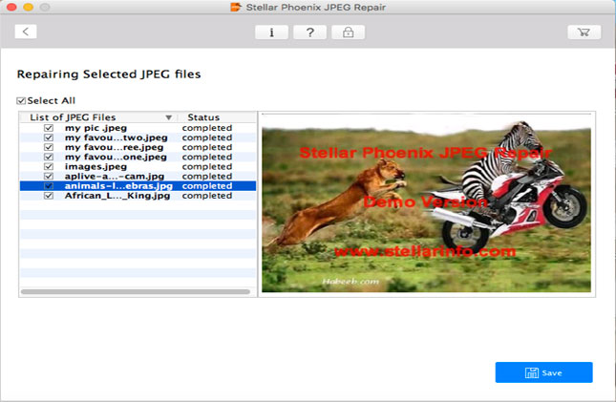Uncheck the African_L..._King.jpg checkbox
The image size is (616, 402).
[x=49, y=196]
